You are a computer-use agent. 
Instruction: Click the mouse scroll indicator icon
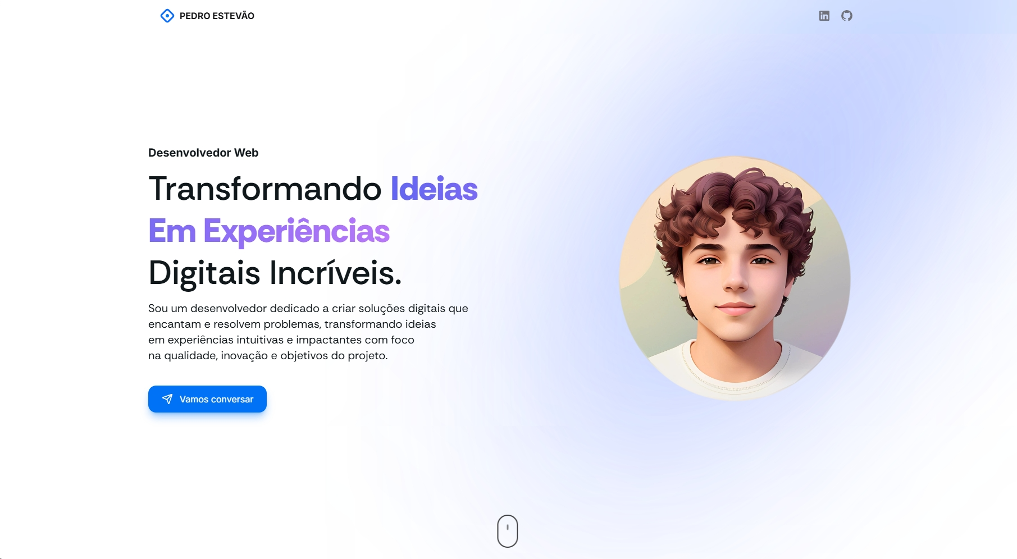(x=508, y=531)
